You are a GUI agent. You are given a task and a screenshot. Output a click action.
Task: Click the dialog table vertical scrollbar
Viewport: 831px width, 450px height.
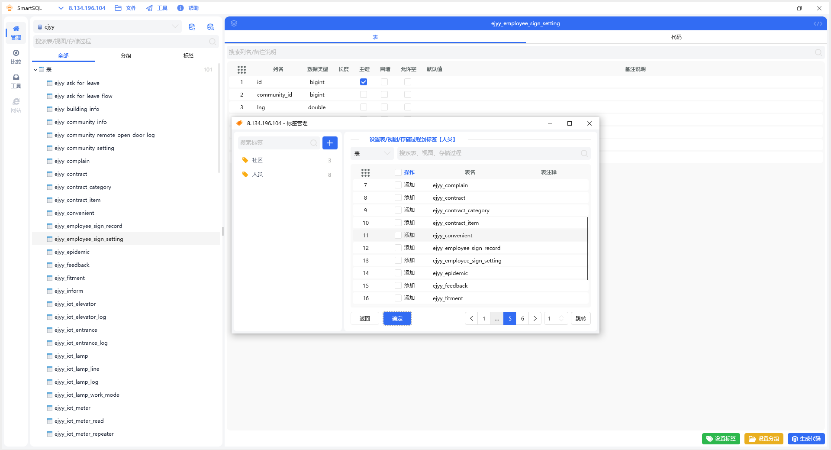[587, 249]
